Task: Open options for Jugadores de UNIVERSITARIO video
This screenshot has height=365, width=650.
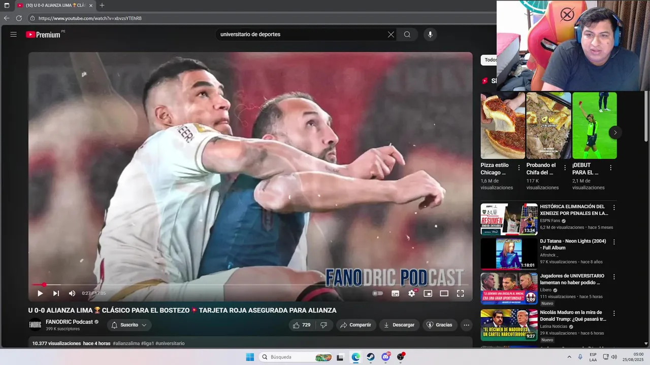Action: 614,277
